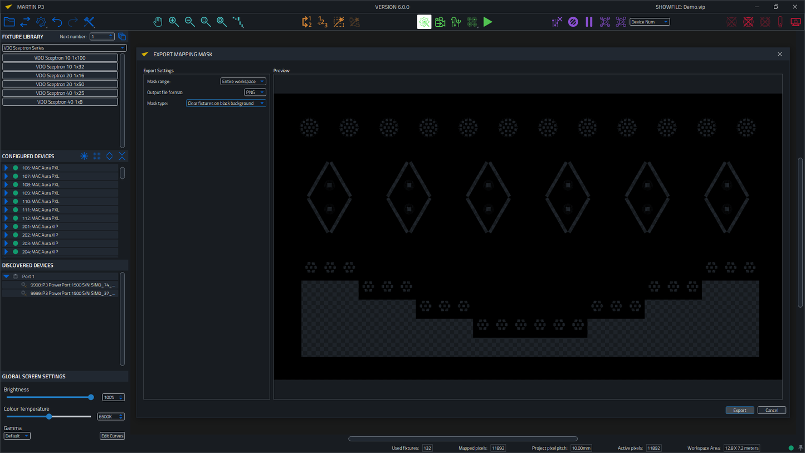The image size is (805, 453).
Task: Click the zoom in magnifier
Action: coord(174,22)
